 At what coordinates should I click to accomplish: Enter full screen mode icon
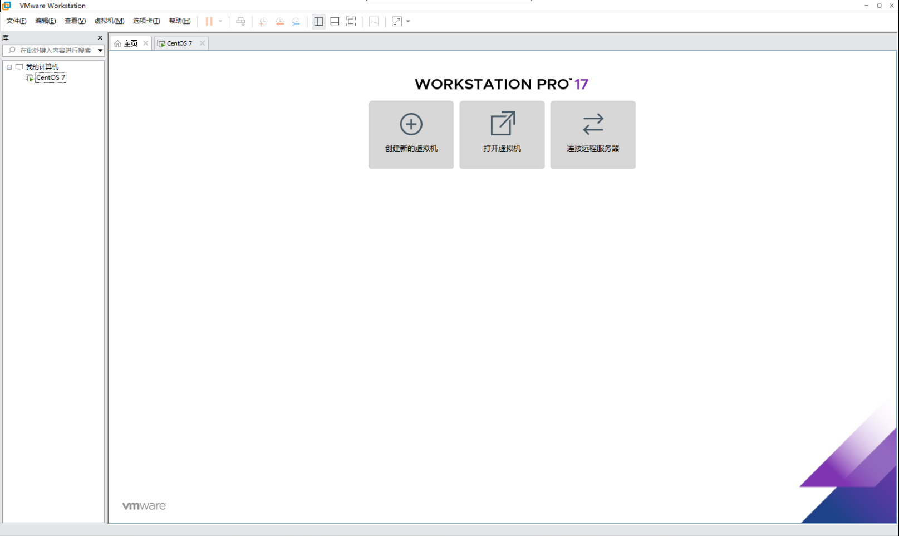click(351, 21)
